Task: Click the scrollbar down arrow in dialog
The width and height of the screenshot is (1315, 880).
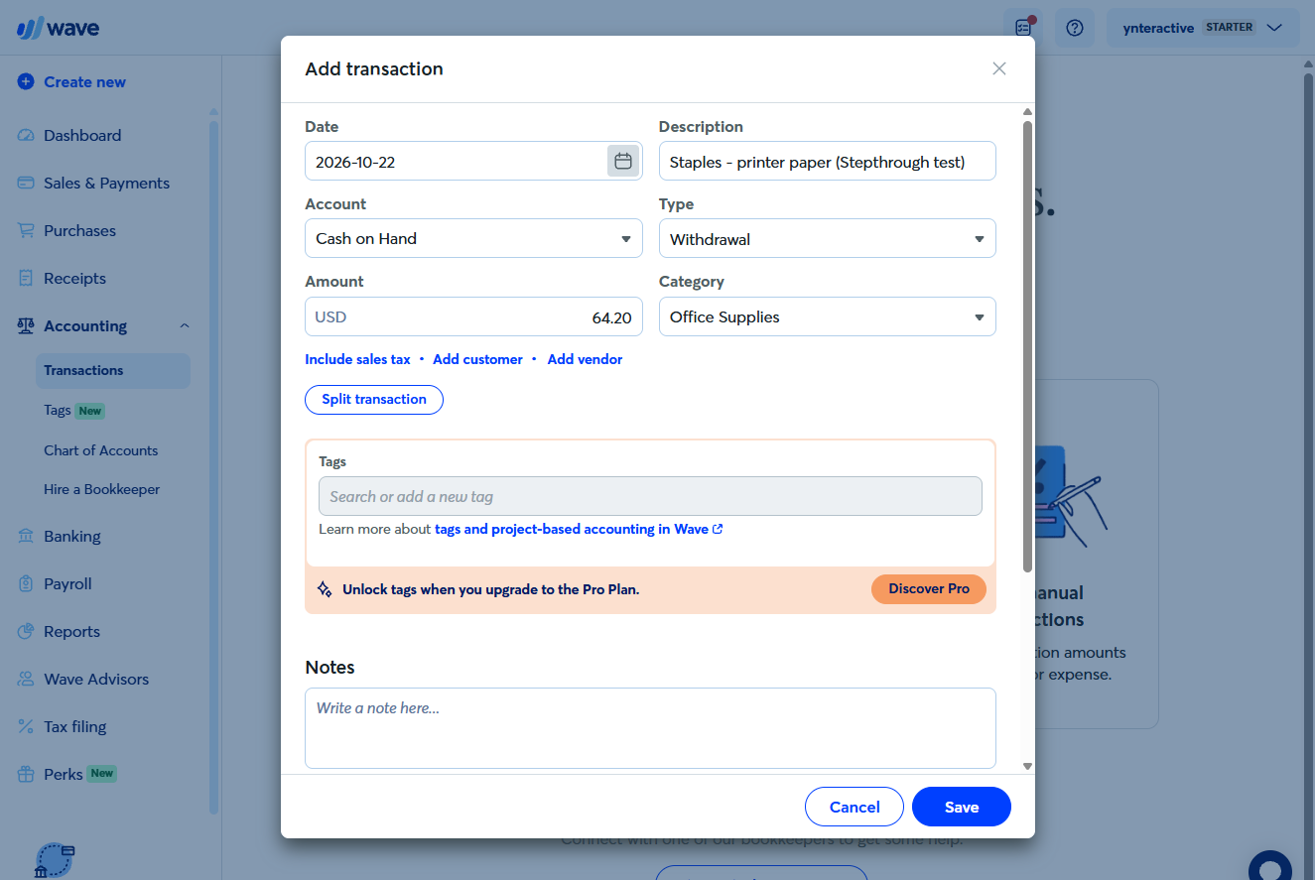Action: (x=1028, y=766)
